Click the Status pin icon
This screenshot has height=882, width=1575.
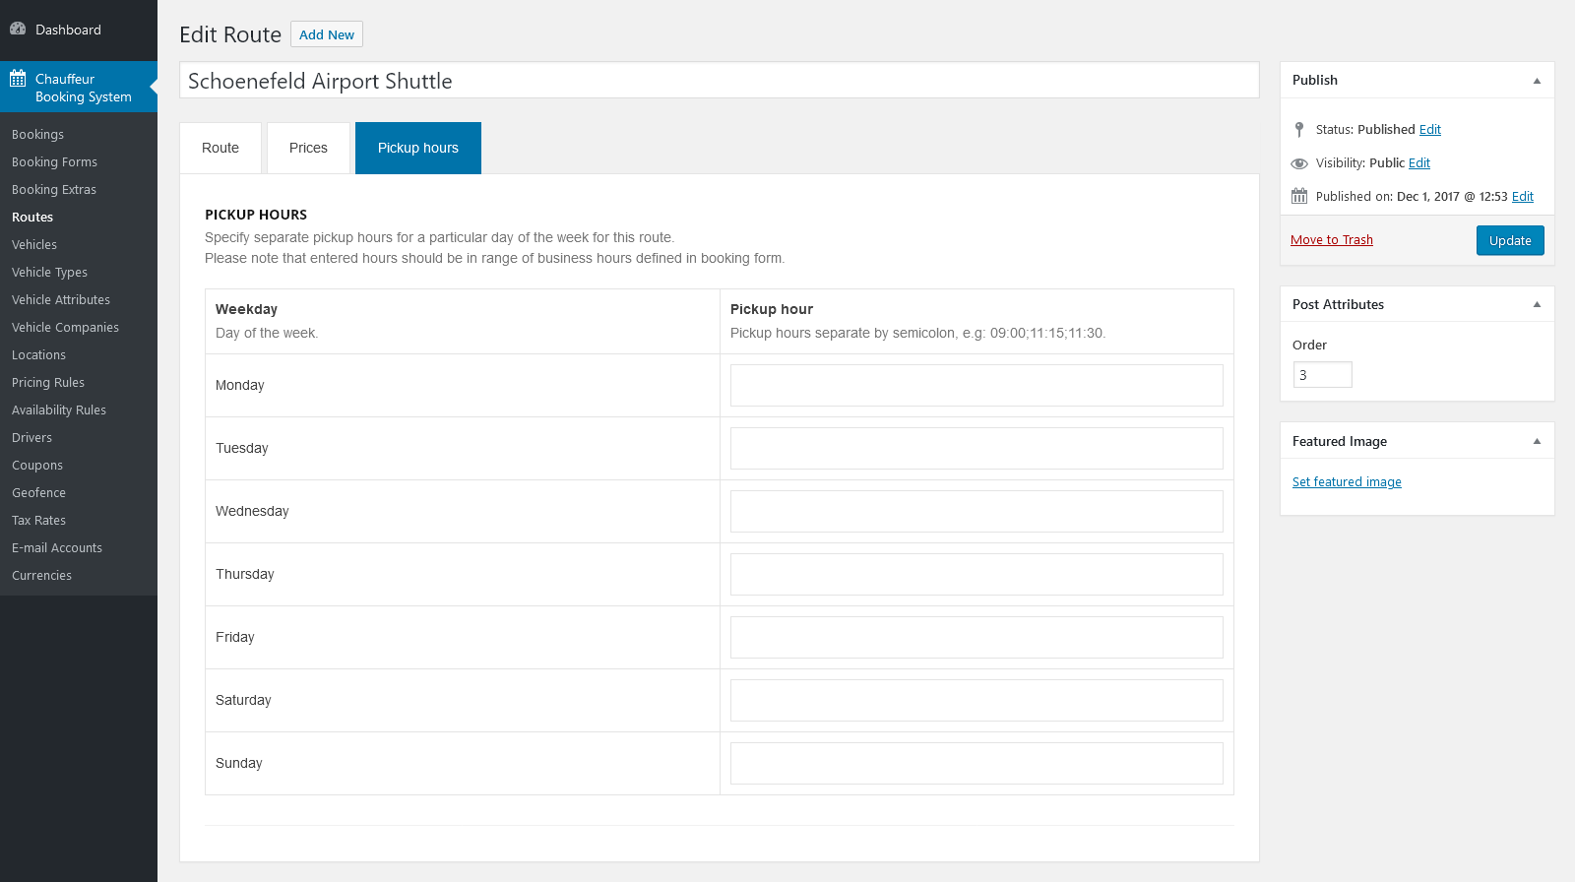pyautogui.click(x=1299, y=129)
